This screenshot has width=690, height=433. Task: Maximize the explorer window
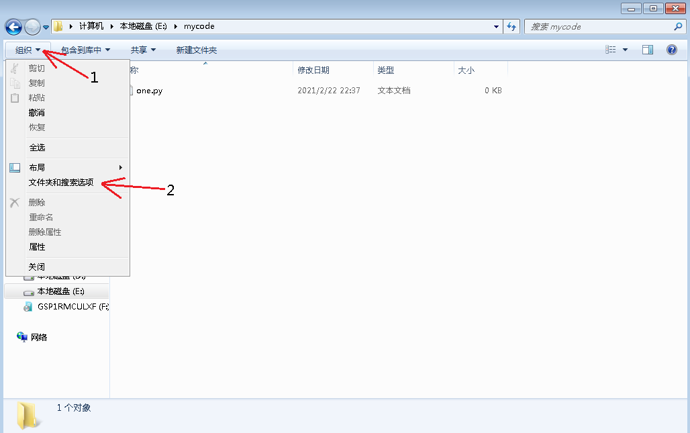(653, 8)
